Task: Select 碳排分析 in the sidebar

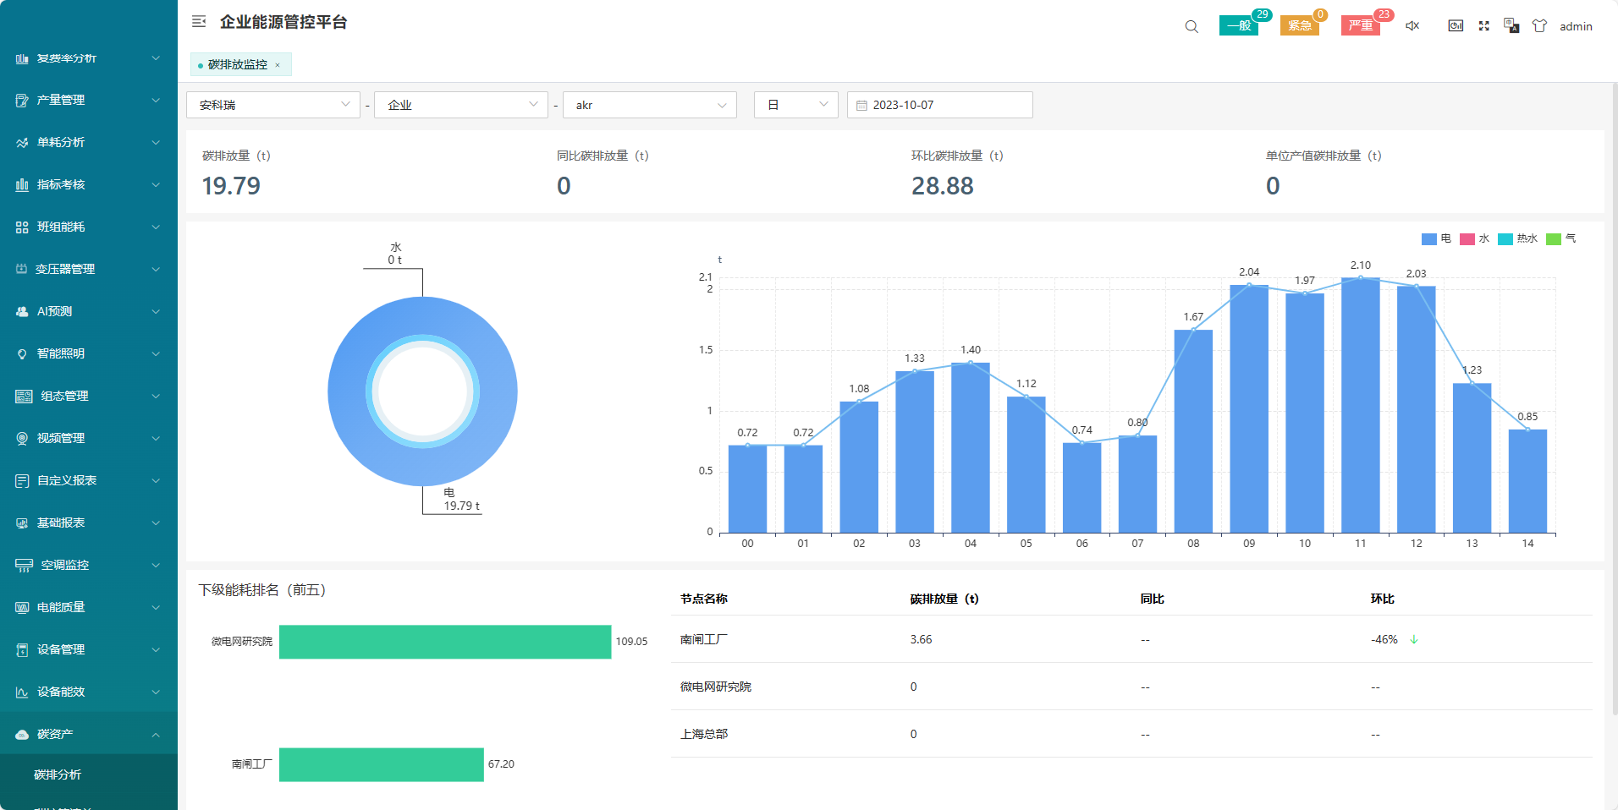Action: pos(58,774)
